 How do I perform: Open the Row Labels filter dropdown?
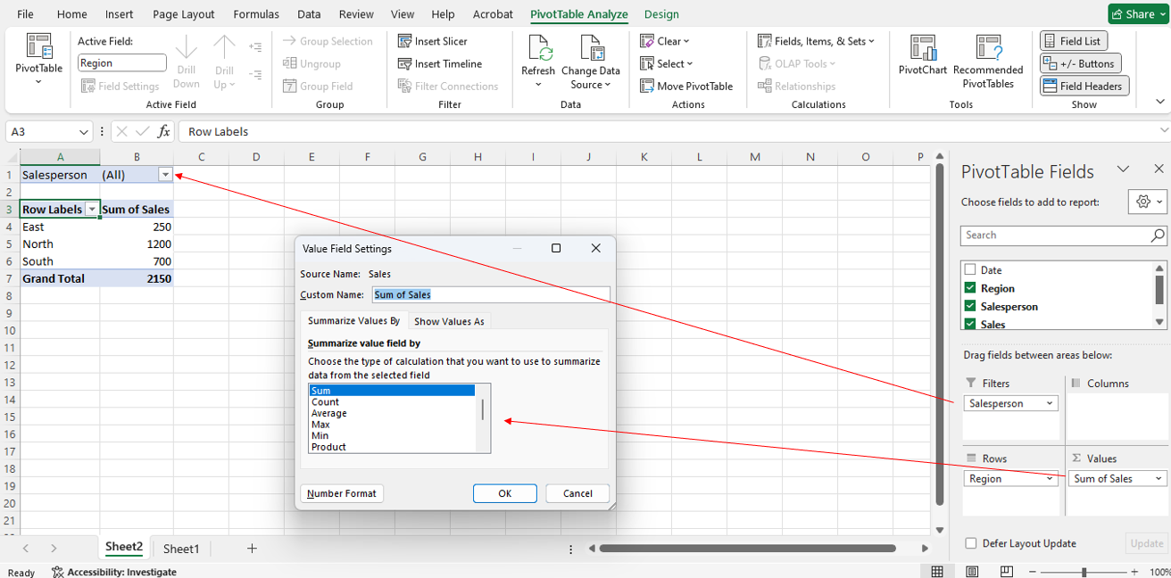pyautogui.click(x=92, y=208)
